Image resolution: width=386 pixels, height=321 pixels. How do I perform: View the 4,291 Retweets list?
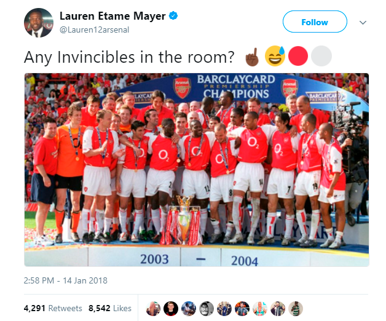coord(53,308)
